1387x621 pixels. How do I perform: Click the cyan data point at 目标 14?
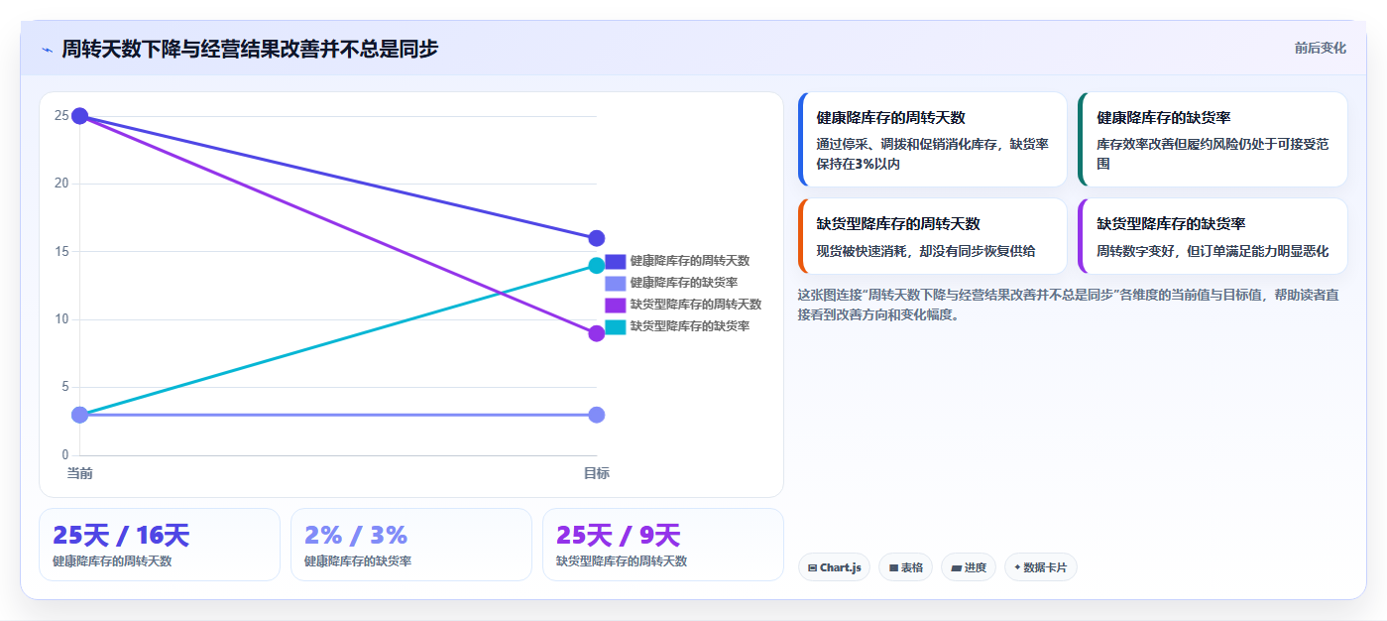(596, 265)
